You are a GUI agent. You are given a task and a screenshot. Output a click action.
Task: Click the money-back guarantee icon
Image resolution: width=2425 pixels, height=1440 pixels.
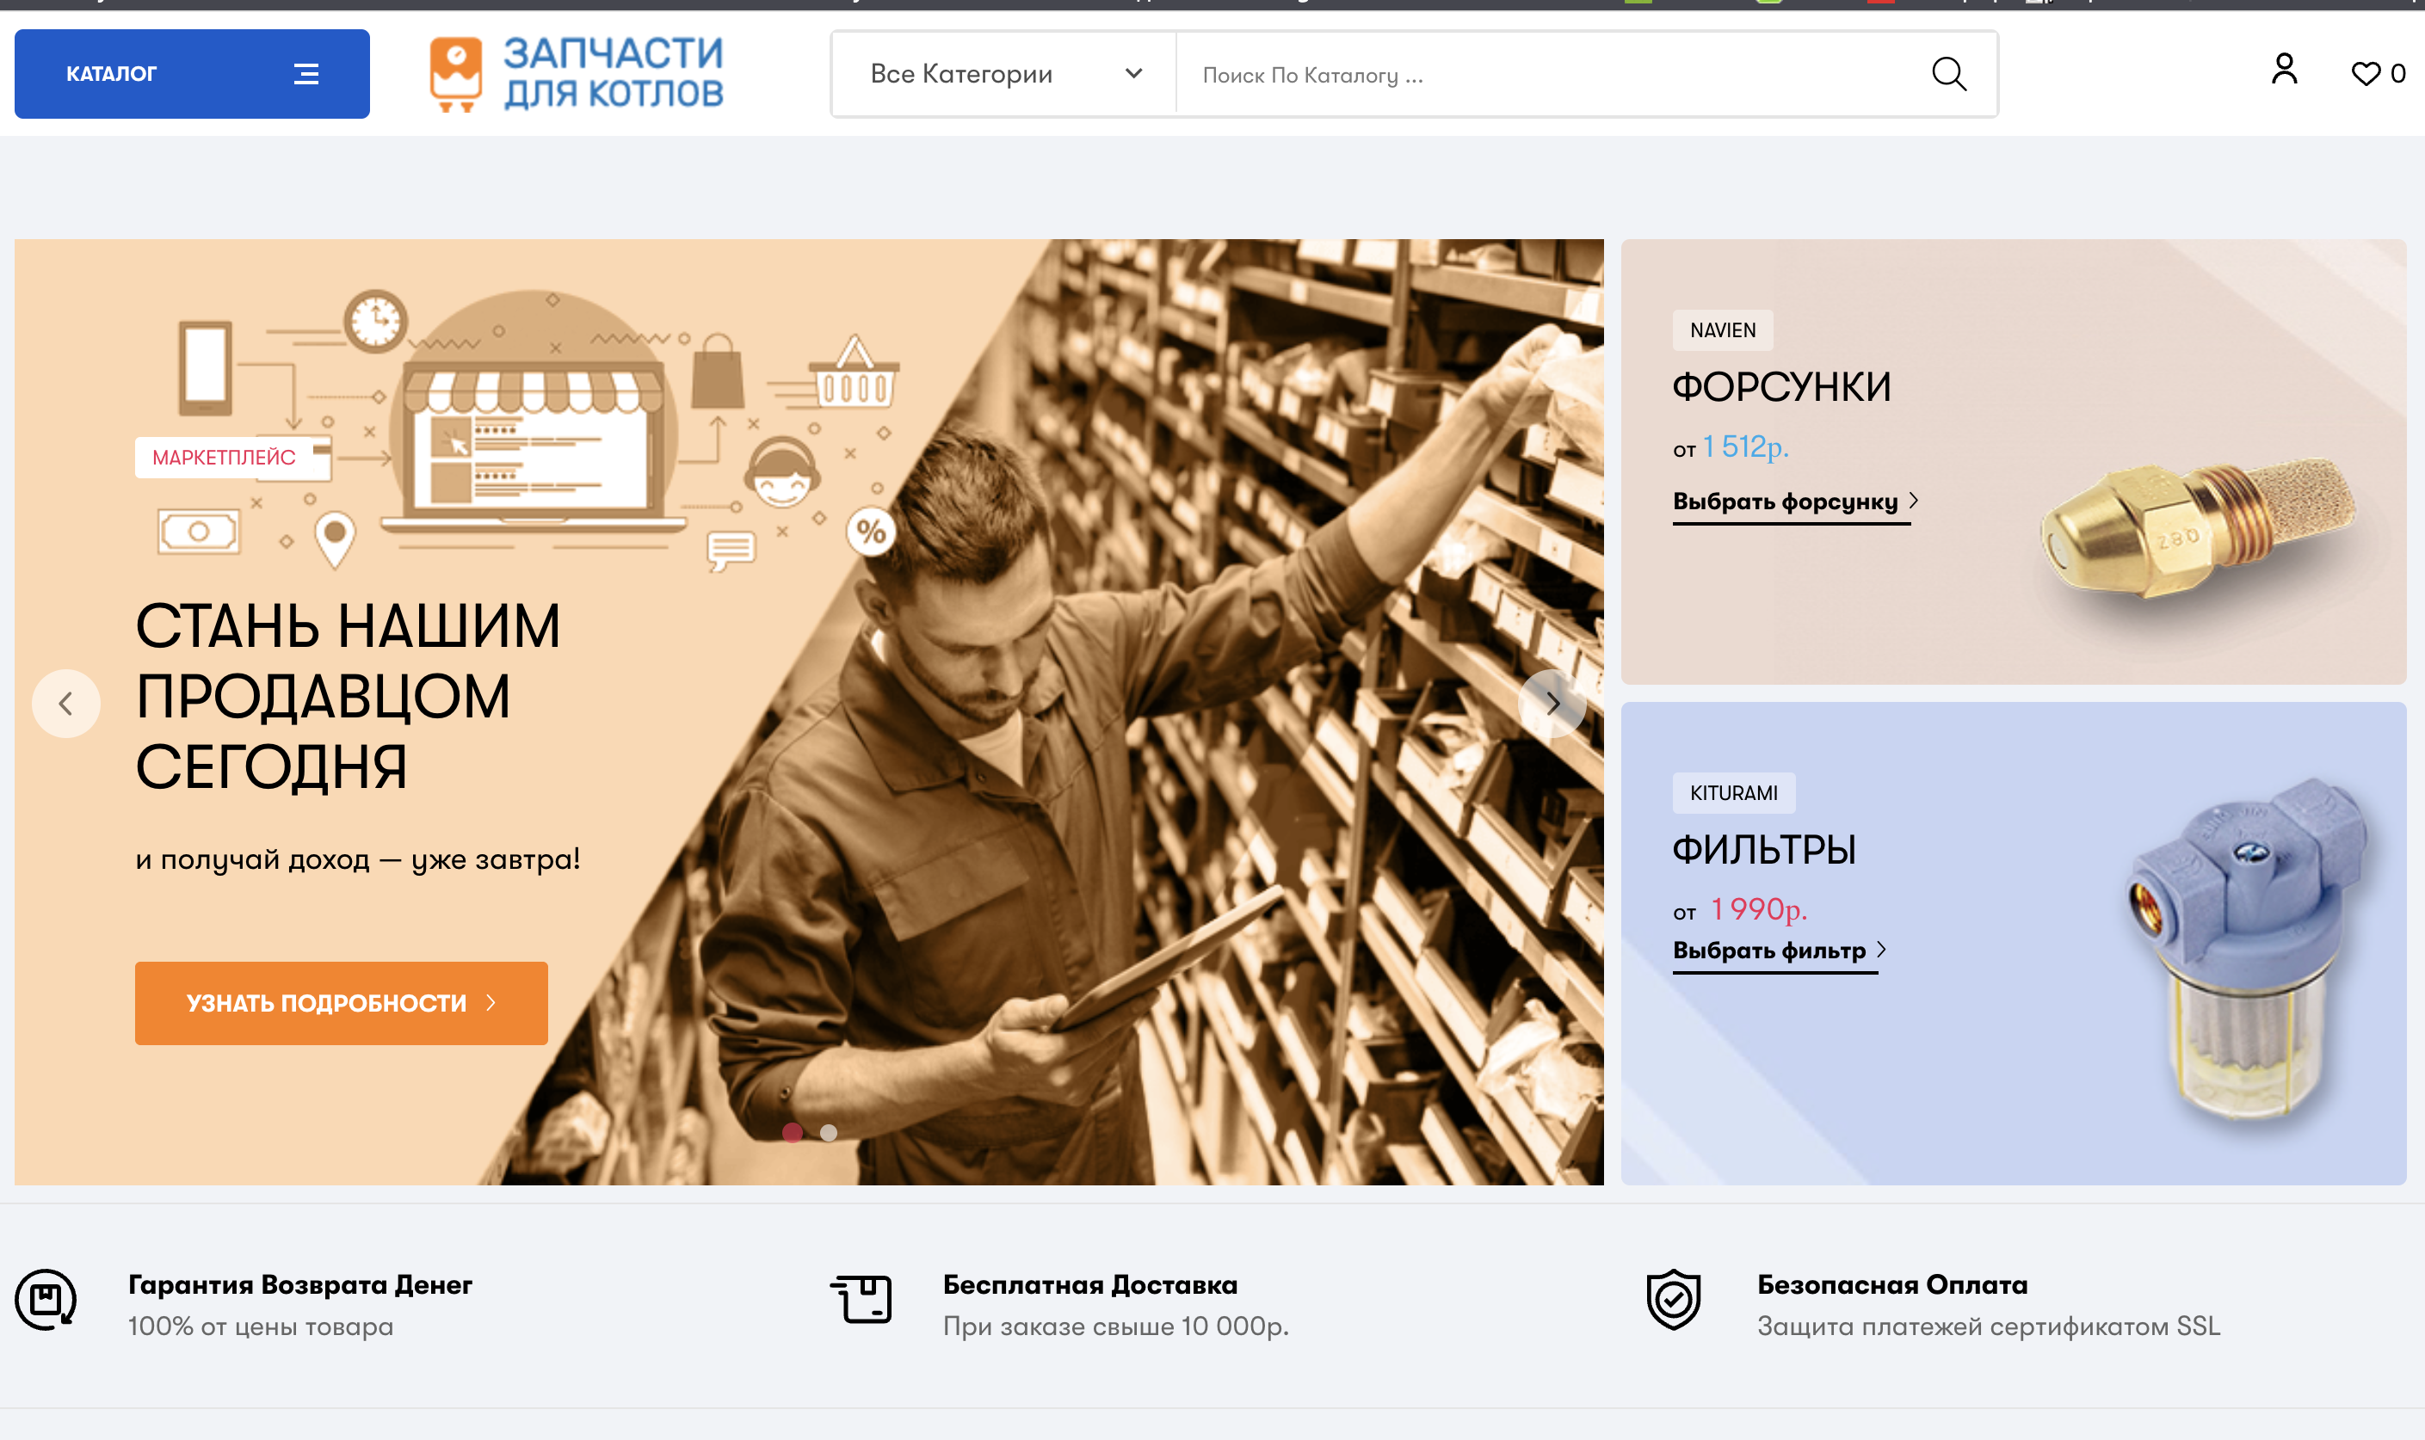(46, 1299)
